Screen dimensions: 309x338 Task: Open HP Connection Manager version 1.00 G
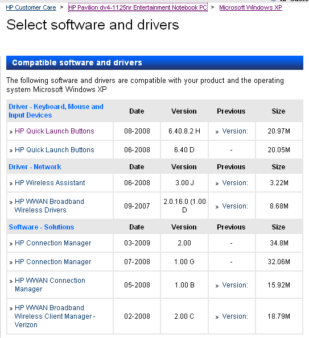[x=53, y=262]
